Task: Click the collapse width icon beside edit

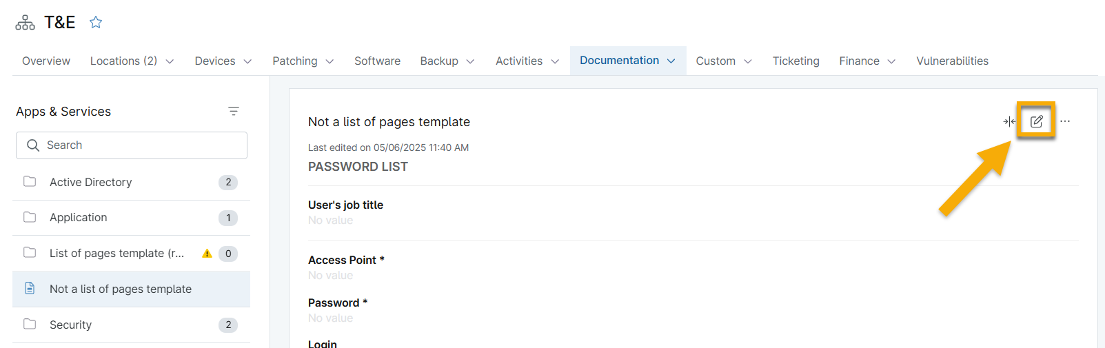Action: click(1009, 121)
